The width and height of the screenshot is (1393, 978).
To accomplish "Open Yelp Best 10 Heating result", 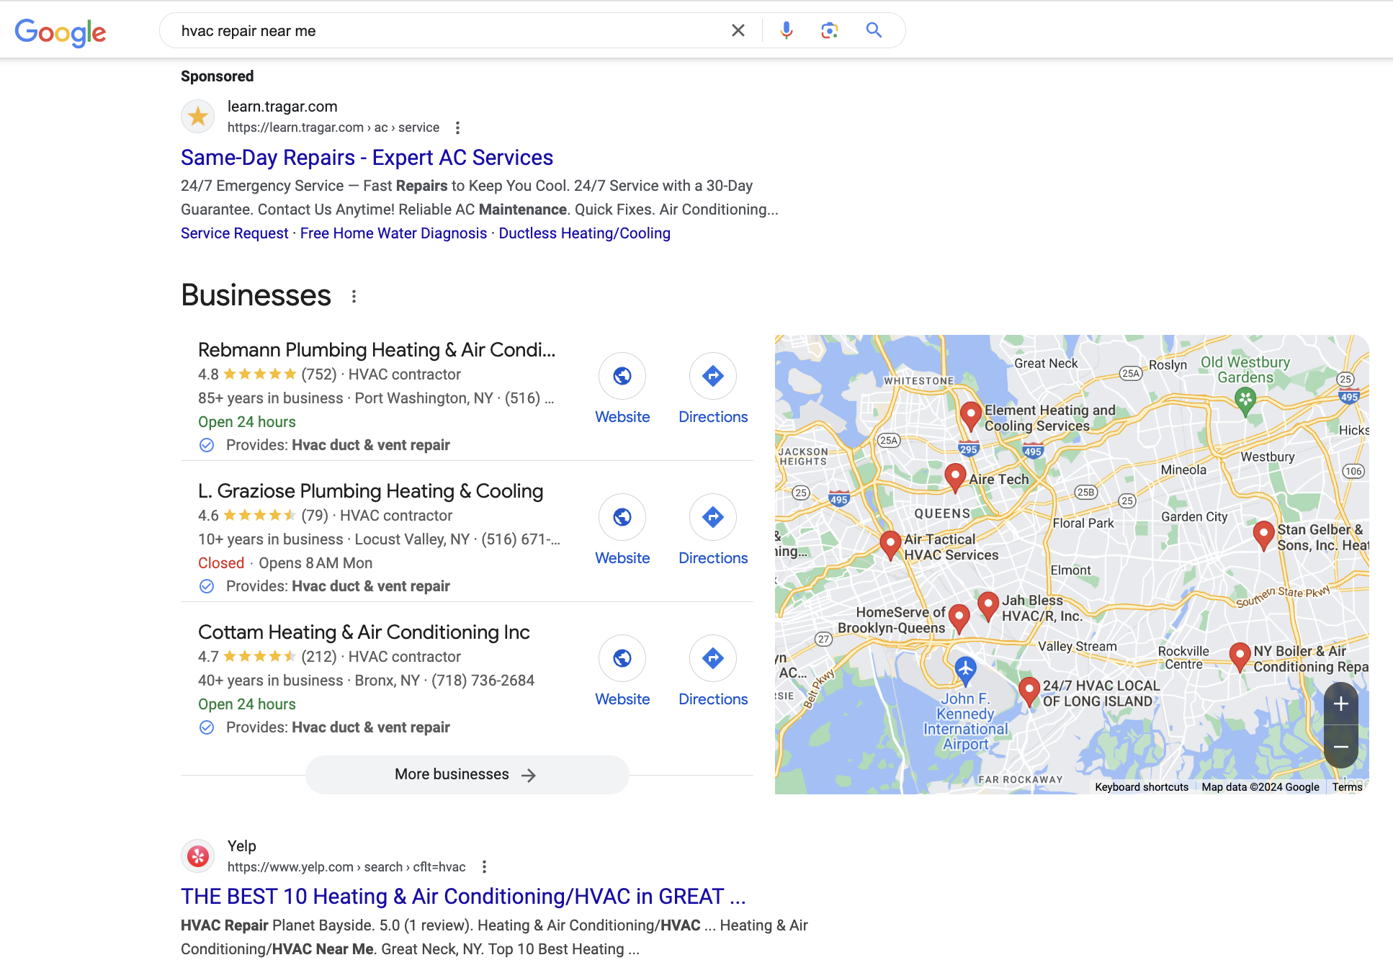I will point(463,897).
